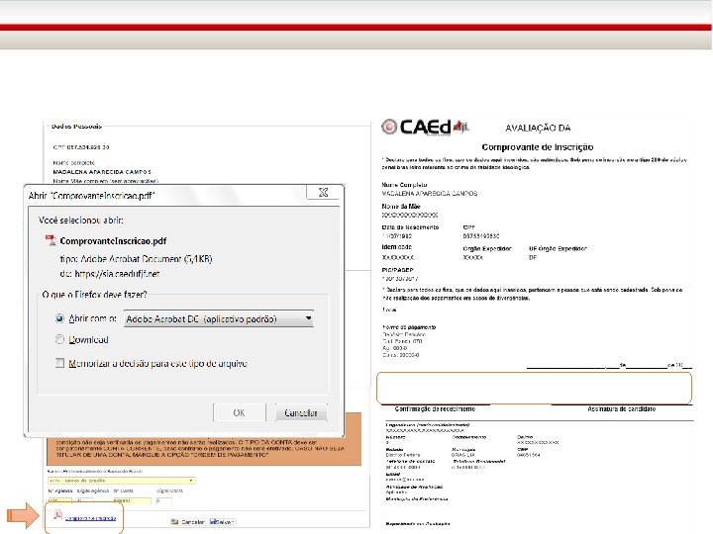Viewport: 713px width, 534px height.
Task: Click the Dígito Conta input field
Action: (164, 500)
